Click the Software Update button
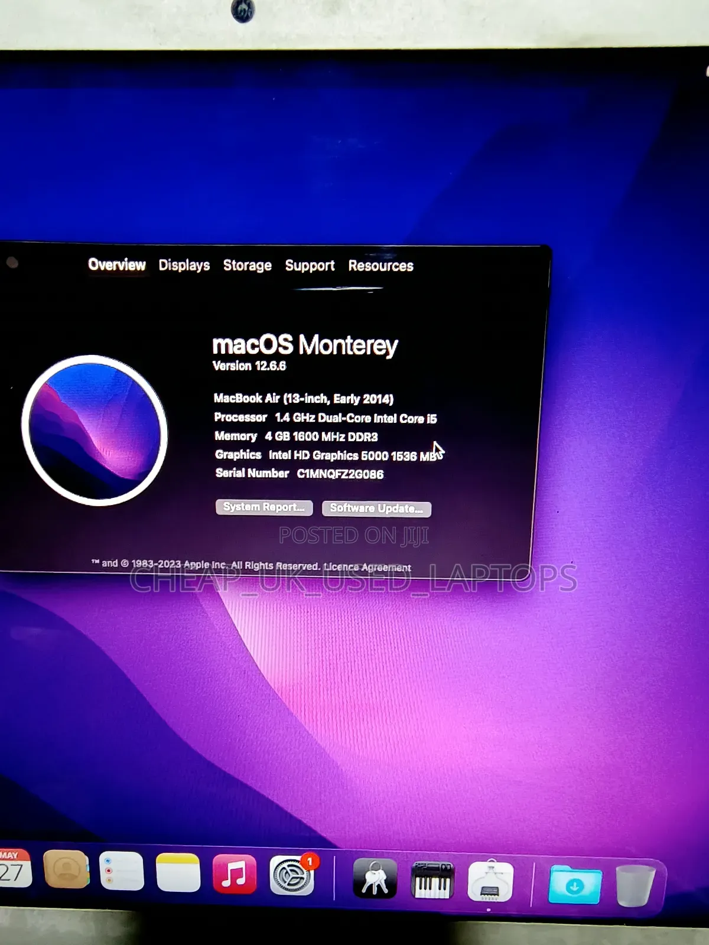709x945 pixels. tap(376, 509)
